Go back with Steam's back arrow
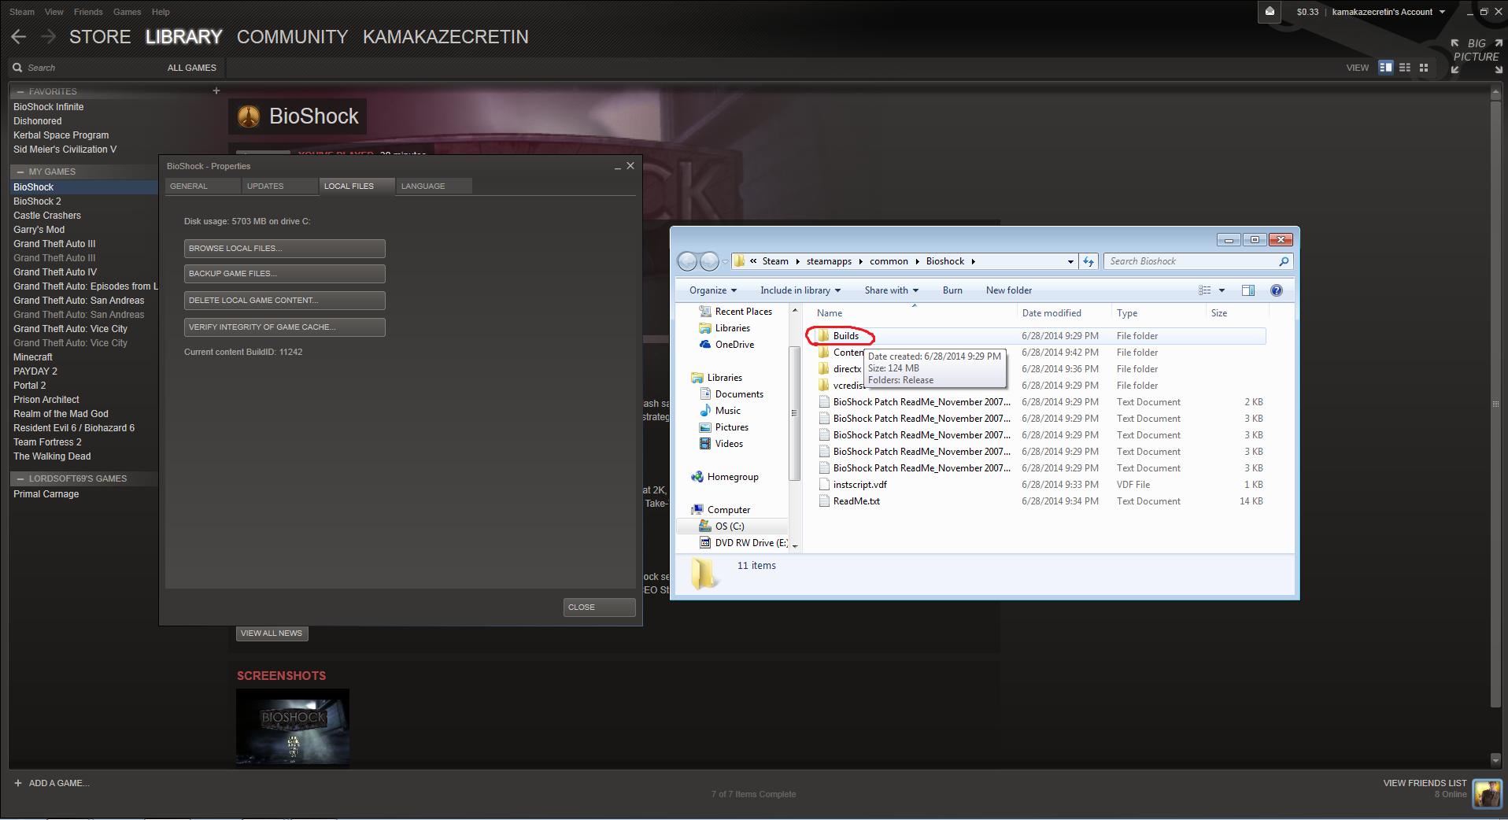The image size is (1508, 820). pyautogui.click(x=19, y=37)
